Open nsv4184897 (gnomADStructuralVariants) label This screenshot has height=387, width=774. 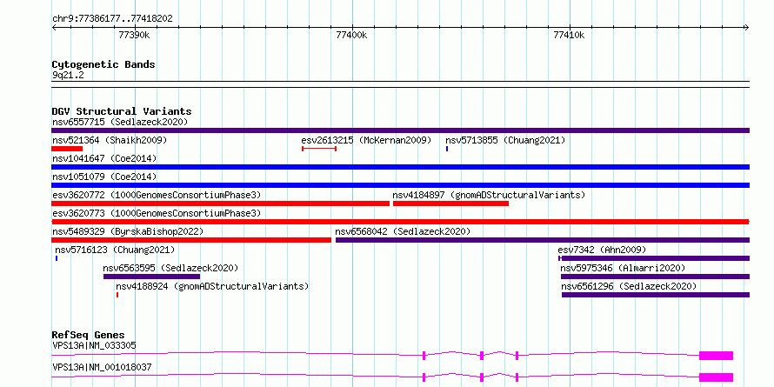(489, 195)
